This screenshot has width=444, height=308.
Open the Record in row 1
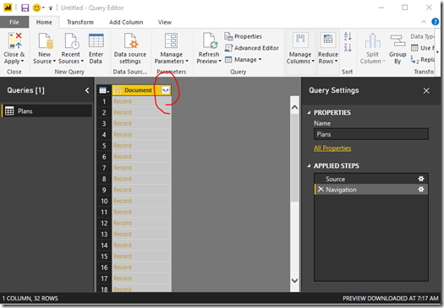tap(123, 101)
